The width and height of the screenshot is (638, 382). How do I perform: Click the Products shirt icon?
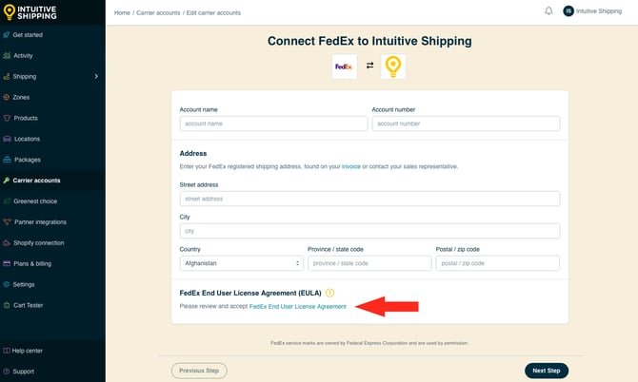[7, 118]
